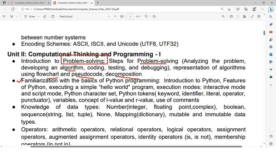
Task: Zoom out the PDF with minus button
Action: click(x=109, y=16)
